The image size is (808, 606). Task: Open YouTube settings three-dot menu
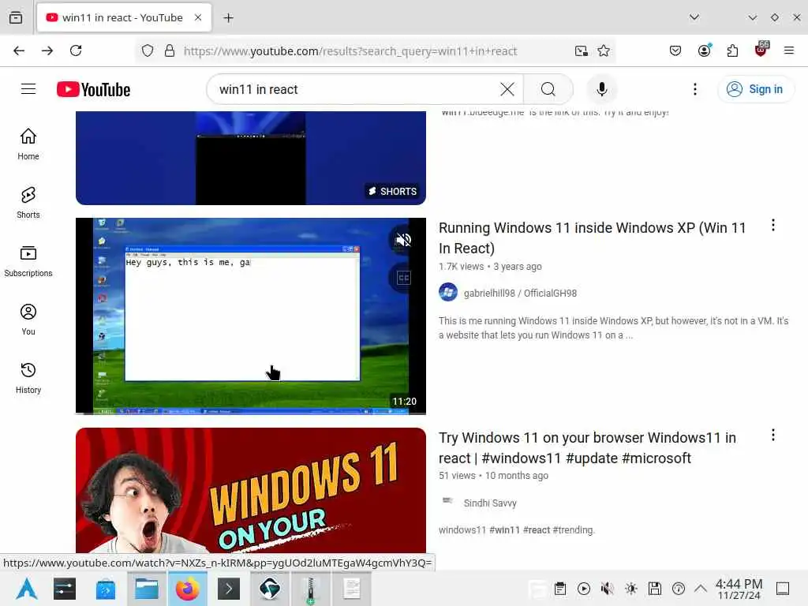[x=695, y=89]
